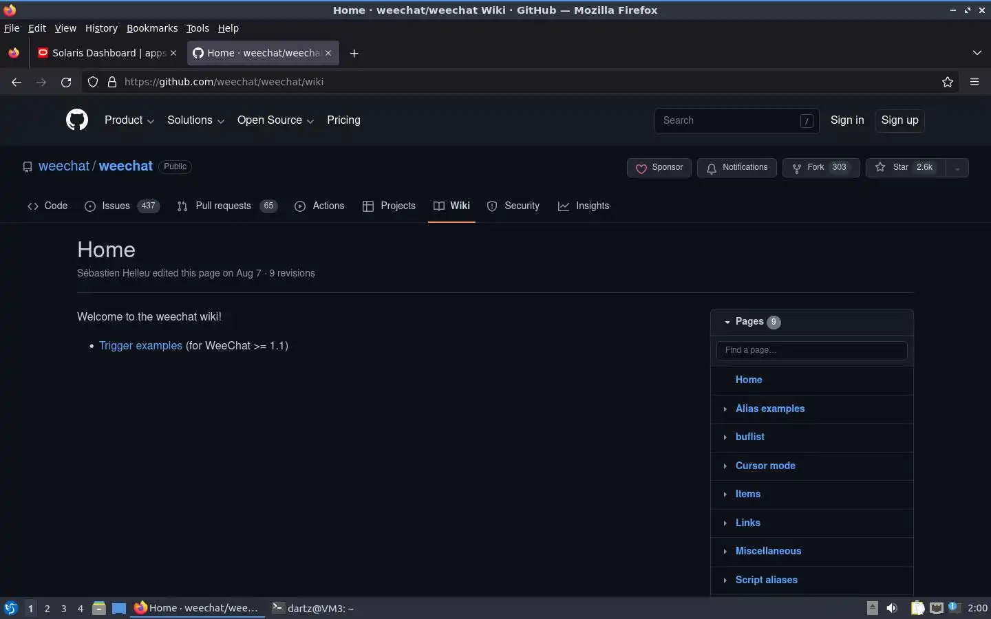Image resolution: width=991 pixels, height=619 pixels.
Task: Click the volume speaker tray icon
Action: point(892,608)
